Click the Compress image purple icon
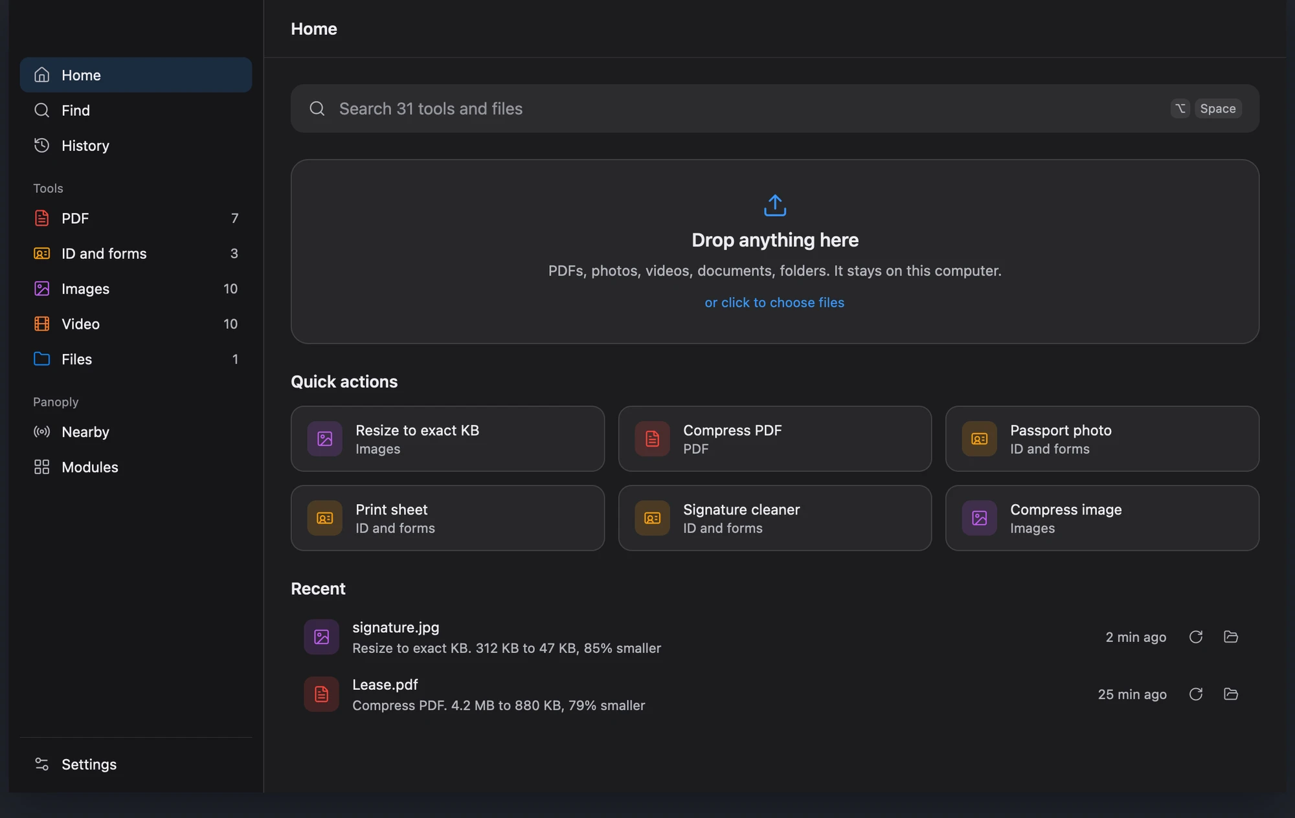1295x818 pixels. 979,518
